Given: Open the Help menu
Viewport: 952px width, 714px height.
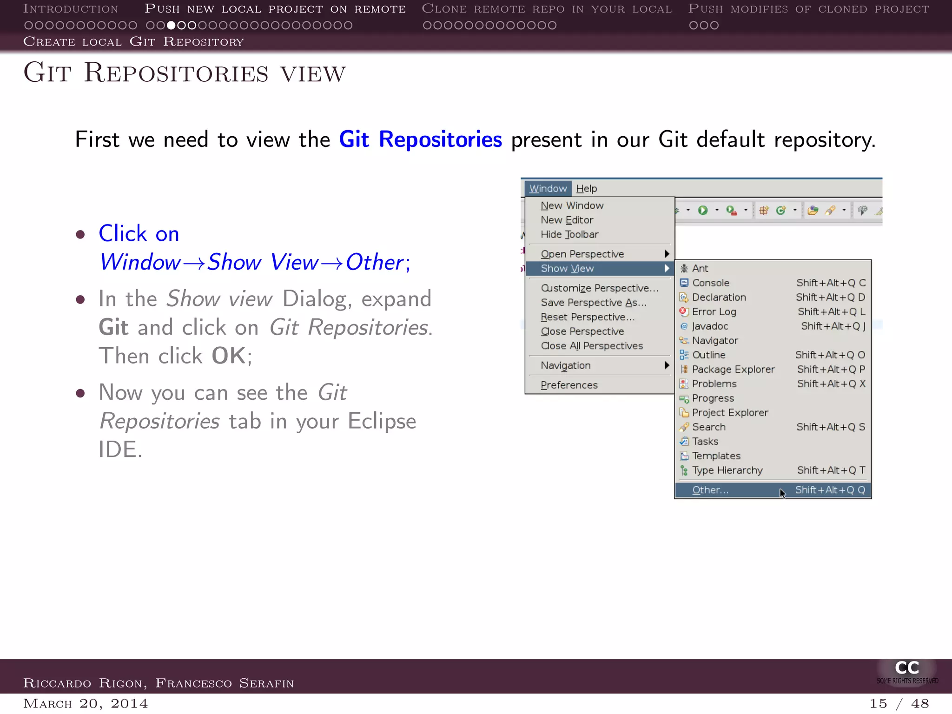Looking at the screenshot, I should point(586,188).
